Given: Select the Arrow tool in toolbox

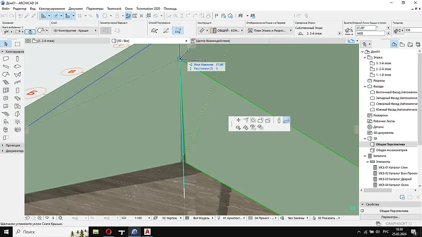Looking at the screenshot, I should pyautogui.click(x=6, y=44).
